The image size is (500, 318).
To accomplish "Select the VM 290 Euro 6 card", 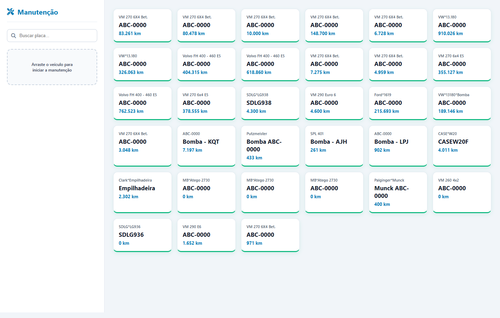I will pos(334,103).
